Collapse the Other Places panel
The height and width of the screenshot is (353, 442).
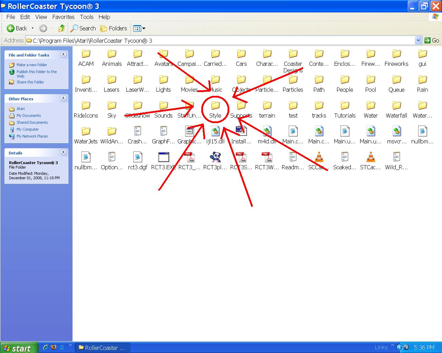[x=63, y=98]
